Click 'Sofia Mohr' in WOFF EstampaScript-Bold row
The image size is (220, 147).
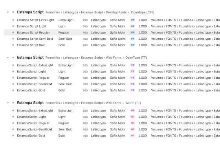click(x=117, y=136)
